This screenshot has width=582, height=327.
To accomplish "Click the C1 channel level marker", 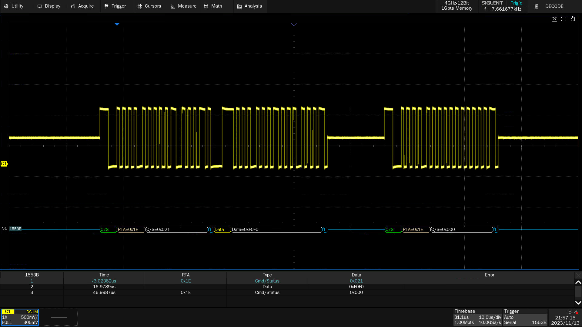I will click(x=4, y=164).
